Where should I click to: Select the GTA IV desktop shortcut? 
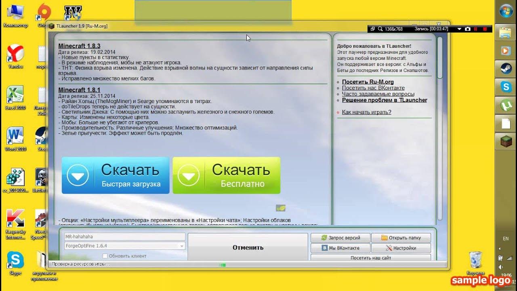coord(73,12)
